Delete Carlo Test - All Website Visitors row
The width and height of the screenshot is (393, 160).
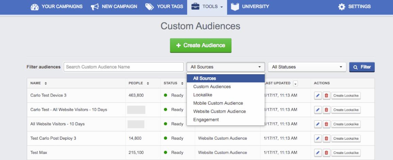tap(326, 110)
